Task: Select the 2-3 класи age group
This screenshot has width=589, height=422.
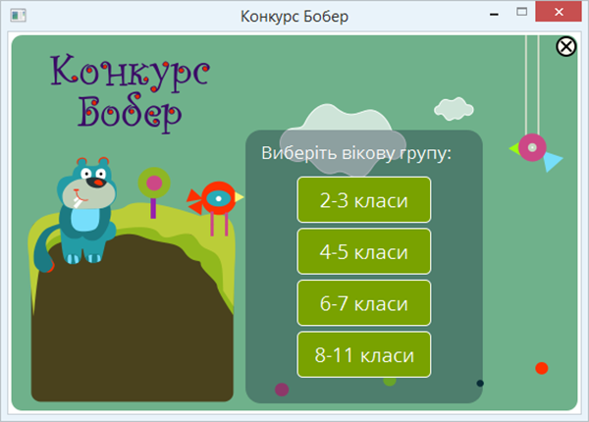Action: coord(363,201)
